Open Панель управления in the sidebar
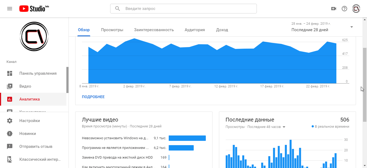The width and height of the screenshot is (367, 168). (x=33, y=73)
